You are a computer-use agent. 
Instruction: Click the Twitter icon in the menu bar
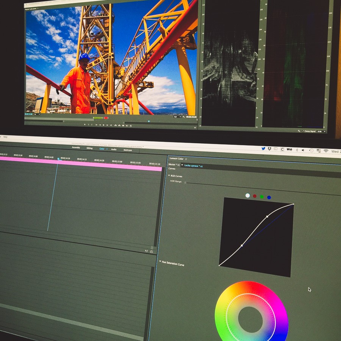click(263, 149)
